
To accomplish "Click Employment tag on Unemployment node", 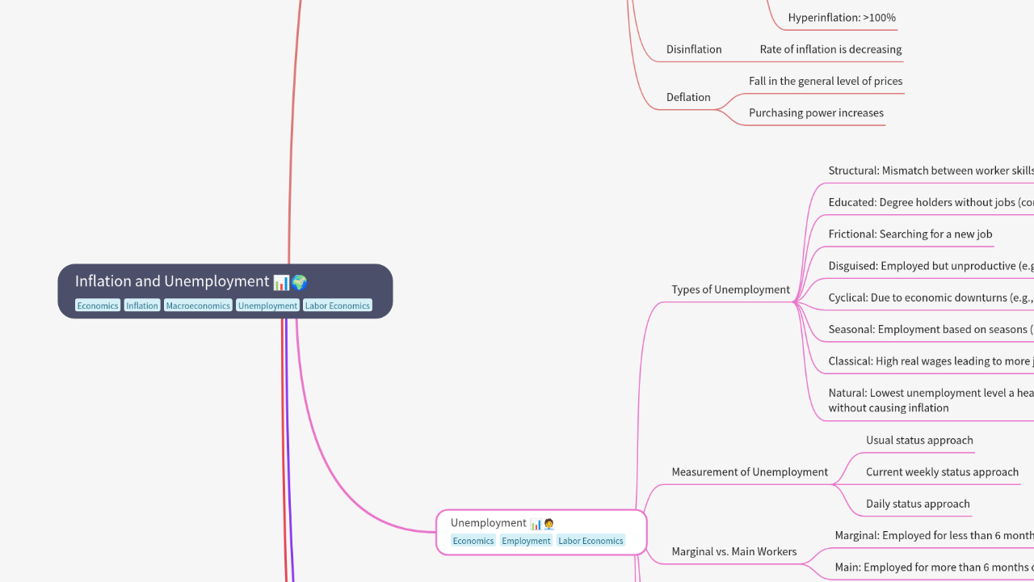I will click(x=526, y=541).
